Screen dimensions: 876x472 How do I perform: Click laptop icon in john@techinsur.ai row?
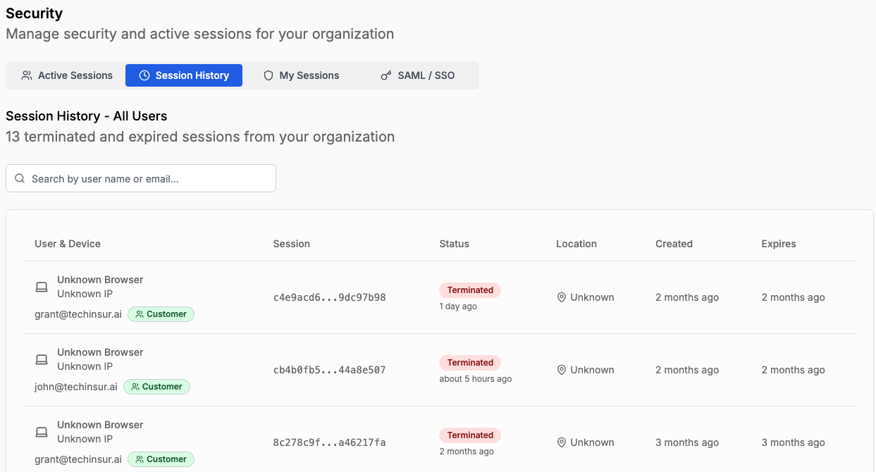pos(42,359)
